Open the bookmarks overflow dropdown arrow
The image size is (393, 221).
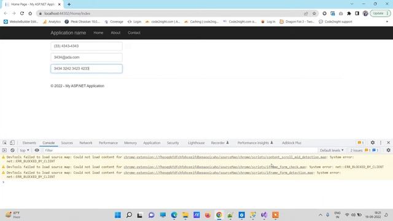(387, 22)
